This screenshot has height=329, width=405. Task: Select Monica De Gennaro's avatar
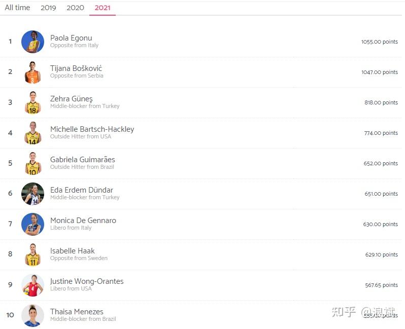coord(32,224)
